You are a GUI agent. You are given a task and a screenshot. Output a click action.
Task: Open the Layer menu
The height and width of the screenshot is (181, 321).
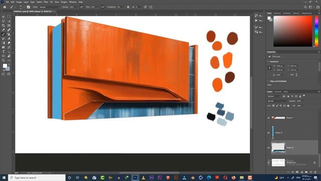26,2
